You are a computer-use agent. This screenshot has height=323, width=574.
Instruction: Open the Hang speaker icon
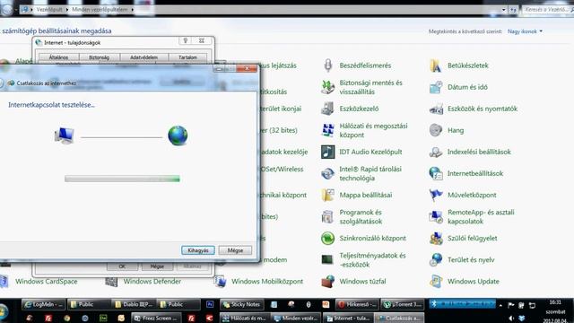click(436, 130)
